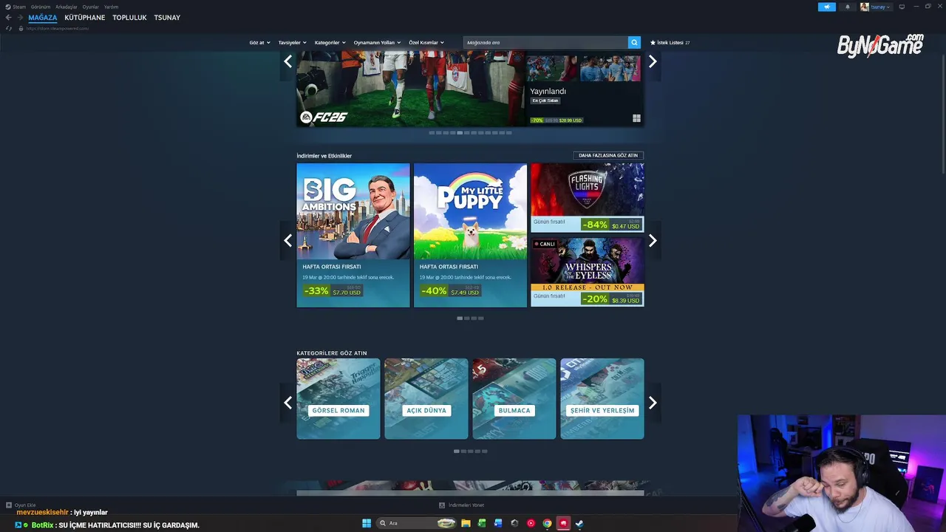The height and width of the screenshot is (532, 946).
Task: Open the TSUNAY profile tab
Action: tap(167, 18)
